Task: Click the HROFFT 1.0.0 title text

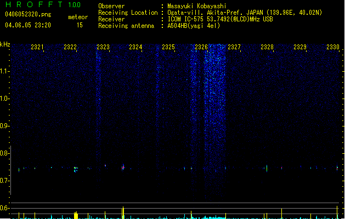Action: [x=43, y=4]
